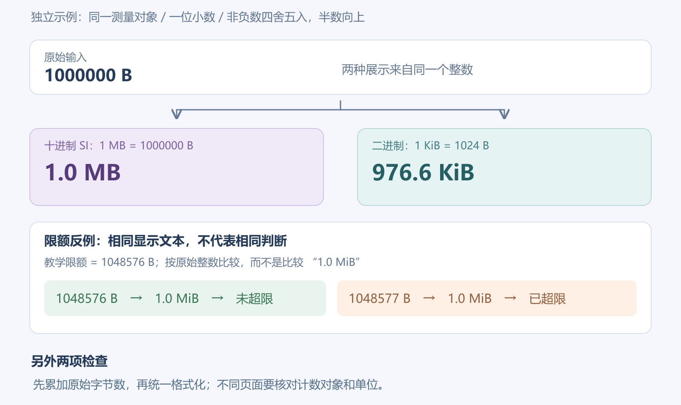Click the 十进制 SI: 1 MB = 1000000 B label

(119, 145)
